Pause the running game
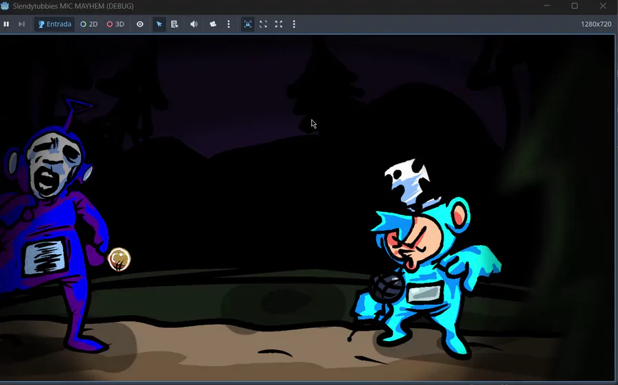The image size is (618, 385). pyautogui.click(x=6, y=24)
